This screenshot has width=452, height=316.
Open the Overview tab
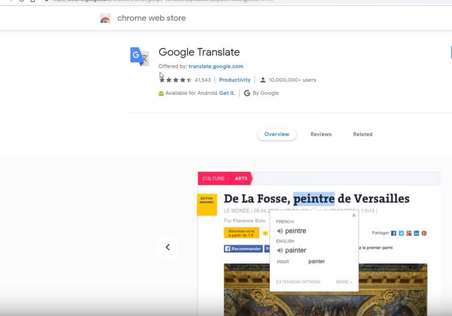coord(277,134)
